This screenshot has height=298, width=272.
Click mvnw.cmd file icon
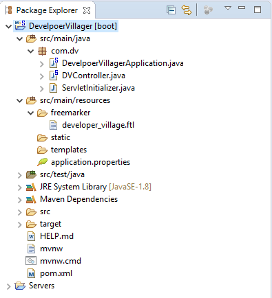[x=31, y=261]
